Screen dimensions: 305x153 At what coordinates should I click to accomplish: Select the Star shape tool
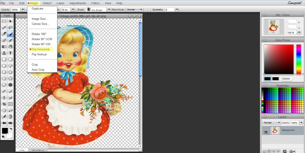tap(10, 72)
